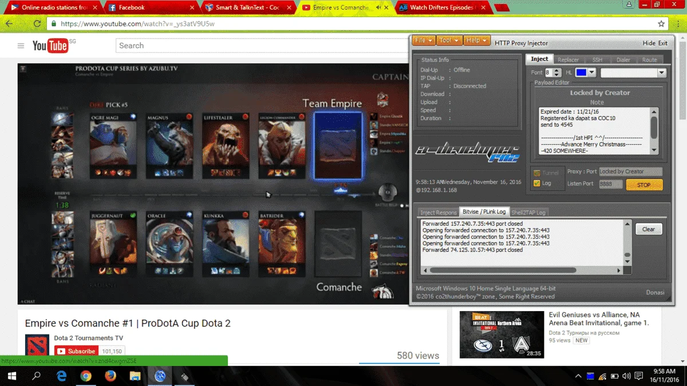The image size is (687, 386).
Task: Clear the log with the Clear button
Action: coord(649,229)
